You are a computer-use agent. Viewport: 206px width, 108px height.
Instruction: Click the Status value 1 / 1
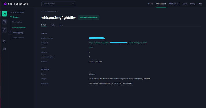pyautogui.click(x=93, y=47)
